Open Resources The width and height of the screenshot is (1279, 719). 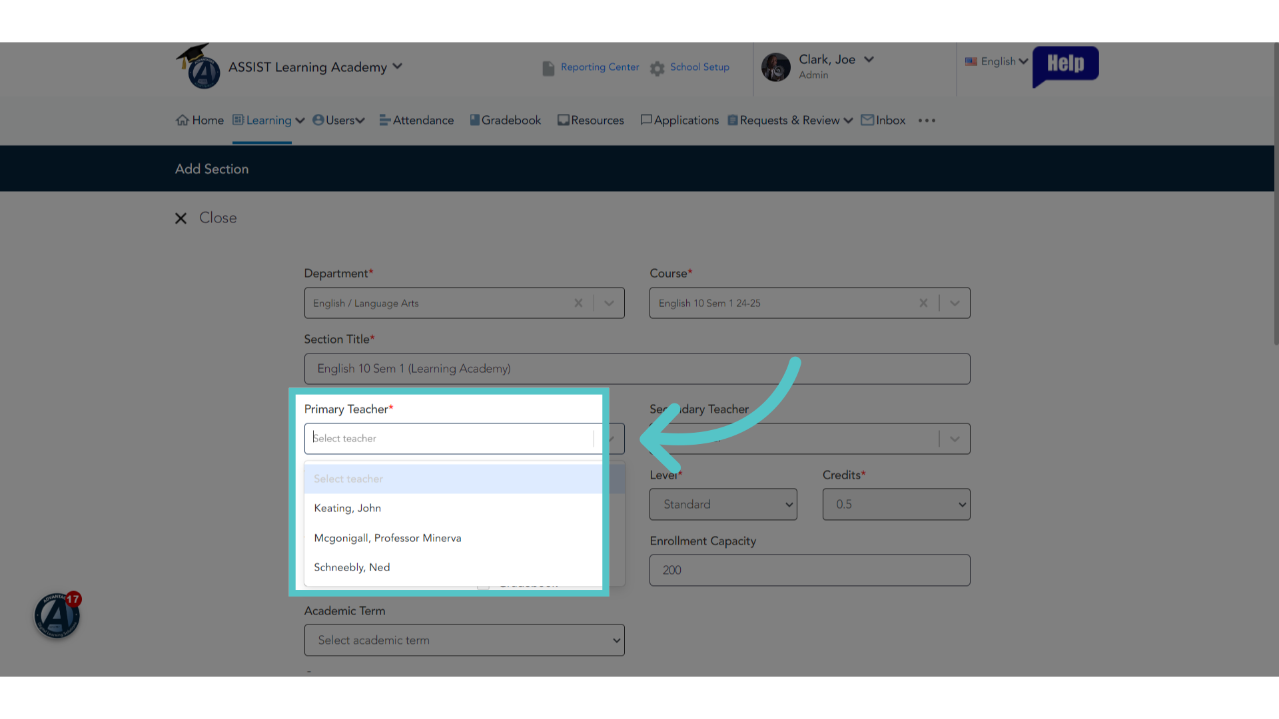pos(591,120)
